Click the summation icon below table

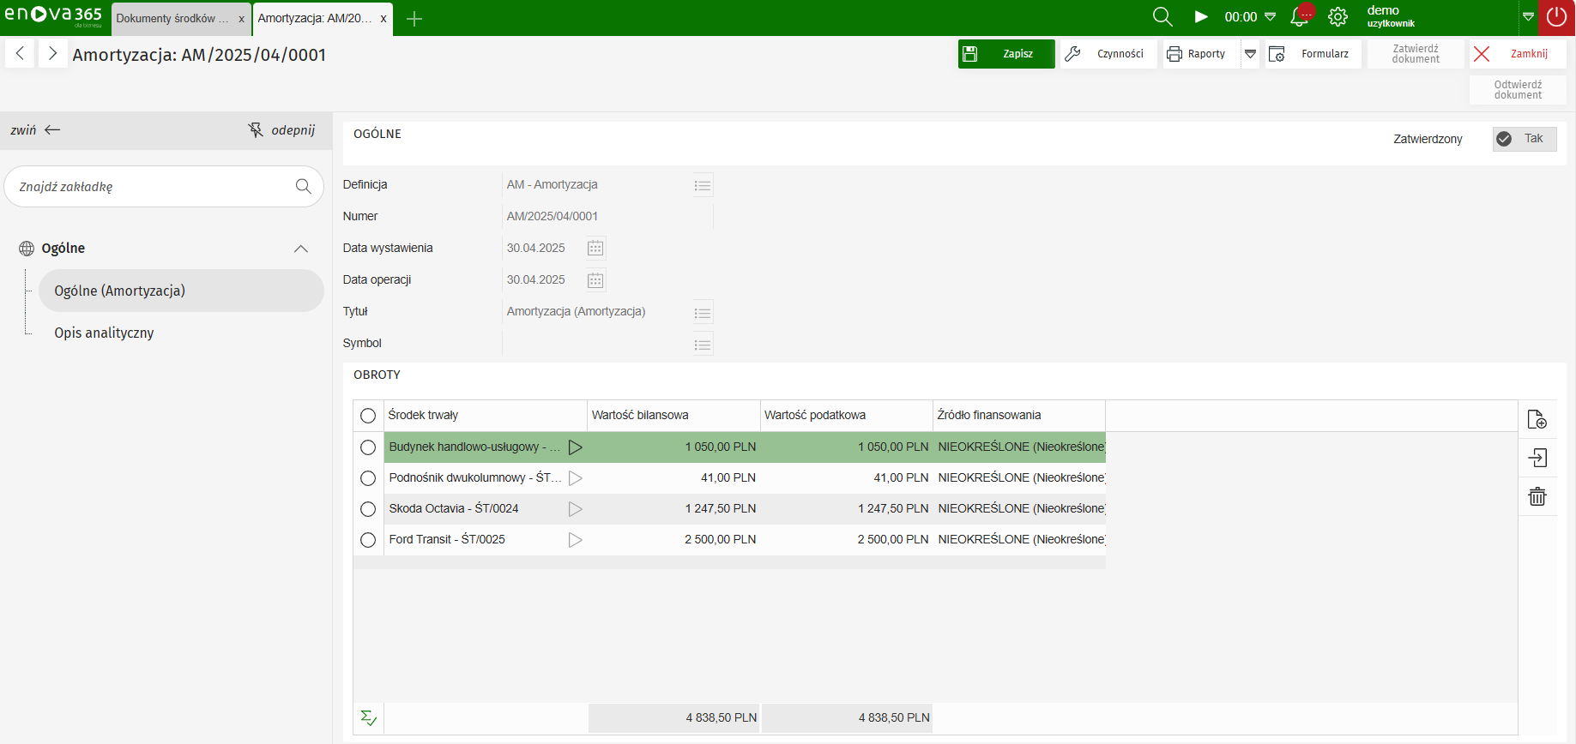369,718
